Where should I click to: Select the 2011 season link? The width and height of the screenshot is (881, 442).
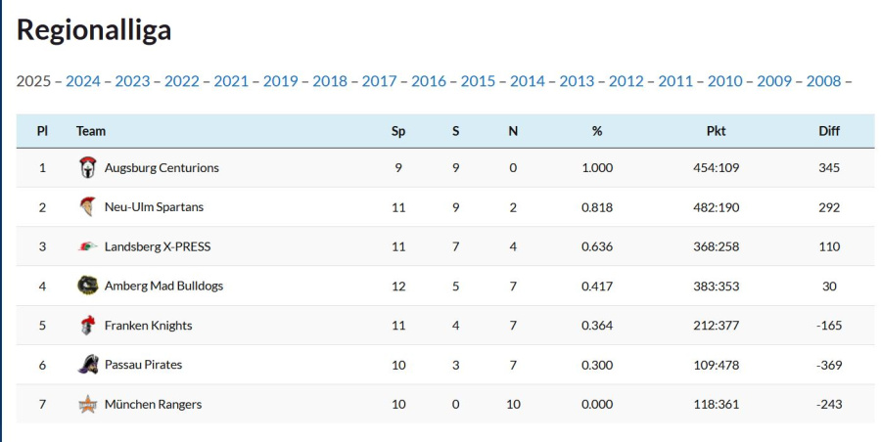click(x=675, y=81)
